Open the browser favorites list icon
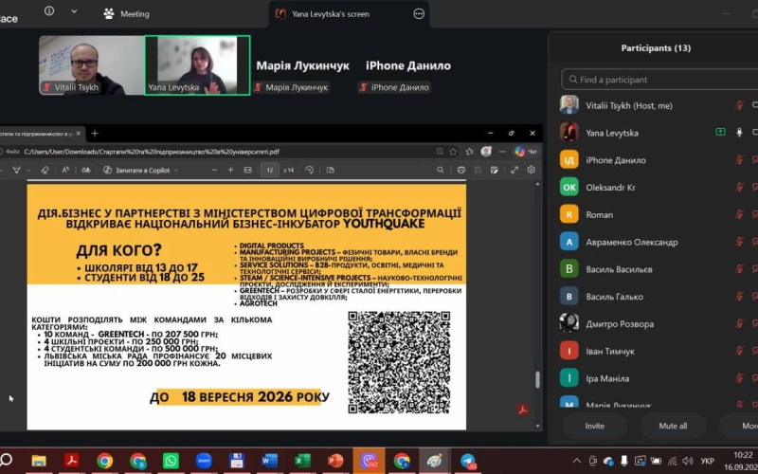This screenshot has width=758, height=474. click(469, 152)
